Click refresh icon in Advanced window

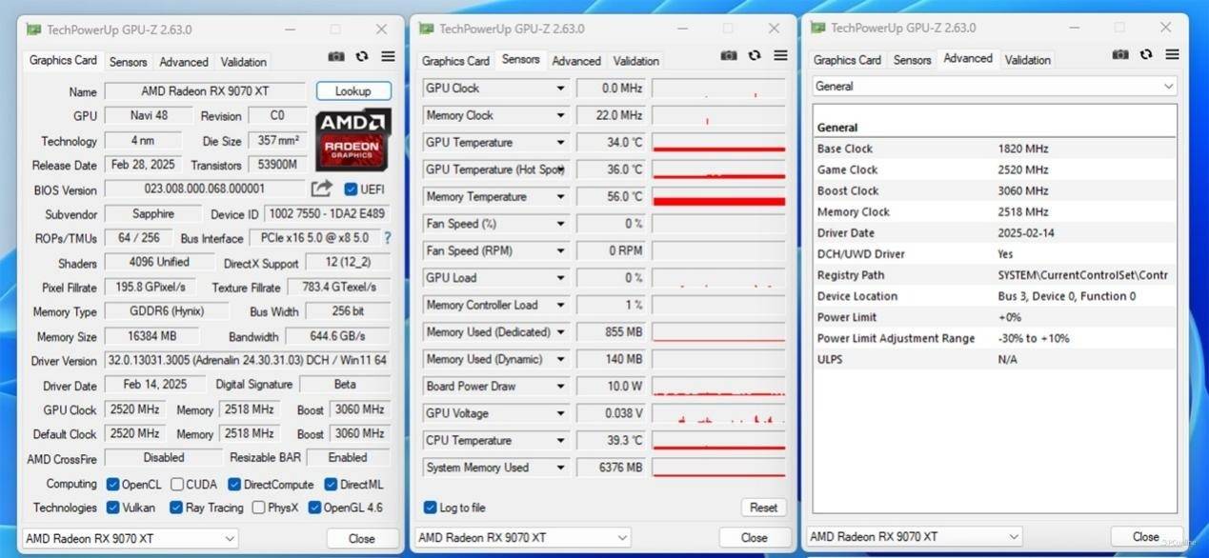[x=1146, y=55]
